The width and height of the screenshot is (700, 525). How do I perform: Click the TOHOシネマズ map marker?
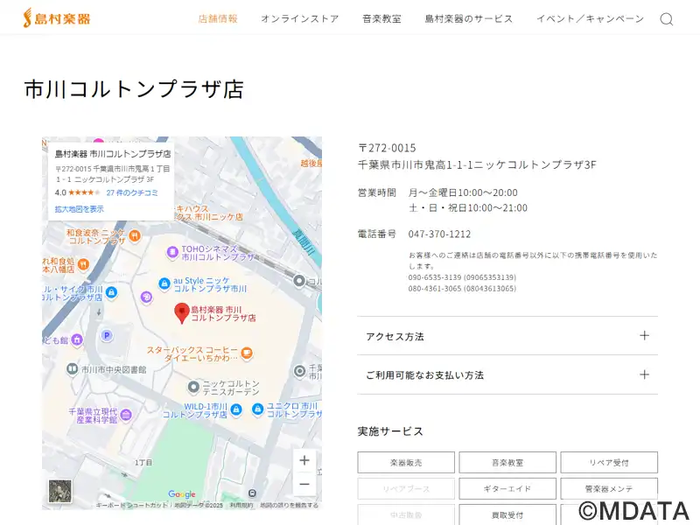tap(172, 252)
